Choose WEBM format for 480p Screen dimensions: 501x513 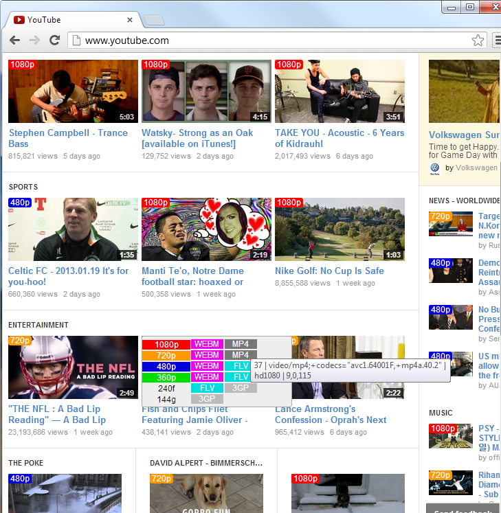click(207, 366)
